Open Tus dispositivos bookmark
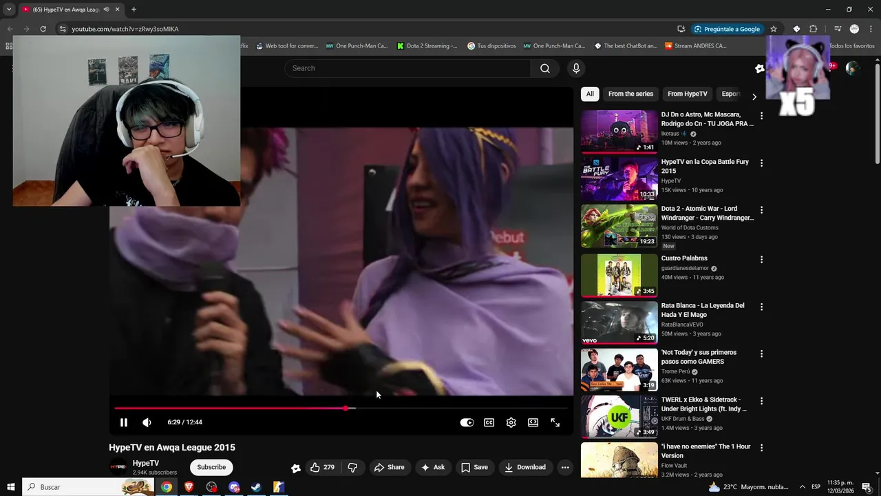881x496 pixels. (491, 46)
